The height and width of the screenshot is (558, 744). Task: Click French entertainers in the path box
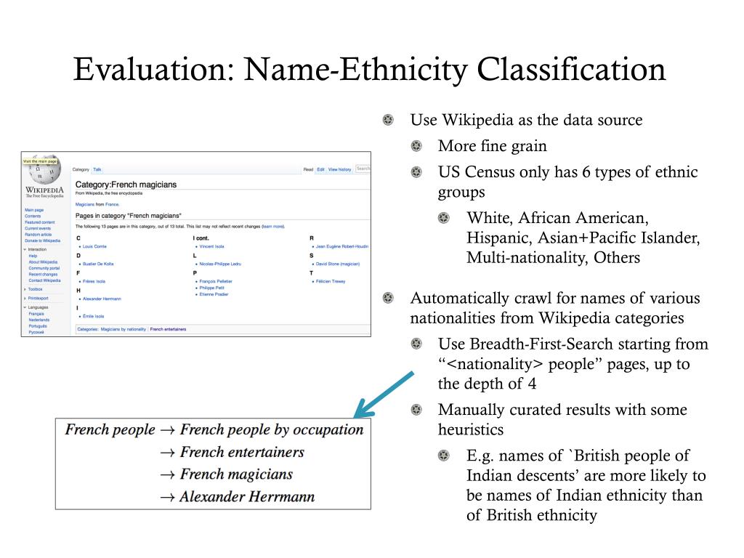pyautogui.click(x=242, y=452)
